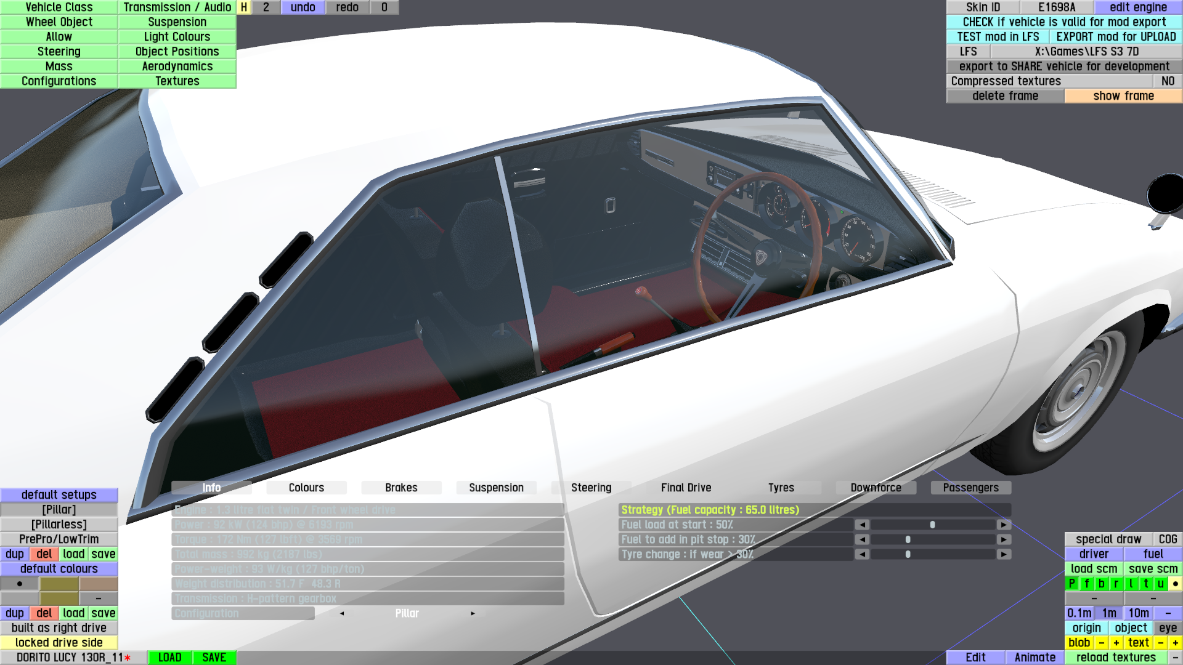Image resolution: width=1183 pixels, height=665 pixels.
Task: Toggle locked drive side option
Action: (x=59, y=643)
